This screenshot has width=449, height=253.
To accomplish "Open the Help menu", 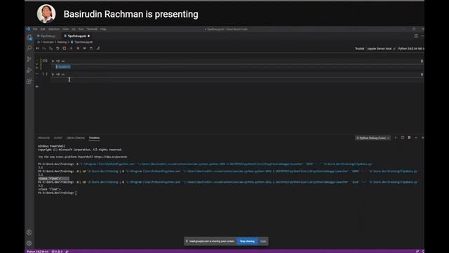I will [x=103, y=30].
